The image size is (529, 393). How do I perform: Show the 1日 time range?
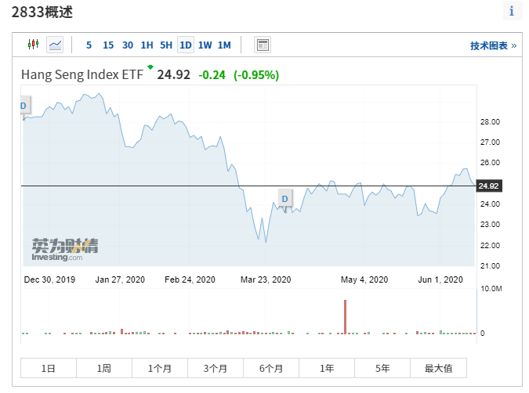49,368
